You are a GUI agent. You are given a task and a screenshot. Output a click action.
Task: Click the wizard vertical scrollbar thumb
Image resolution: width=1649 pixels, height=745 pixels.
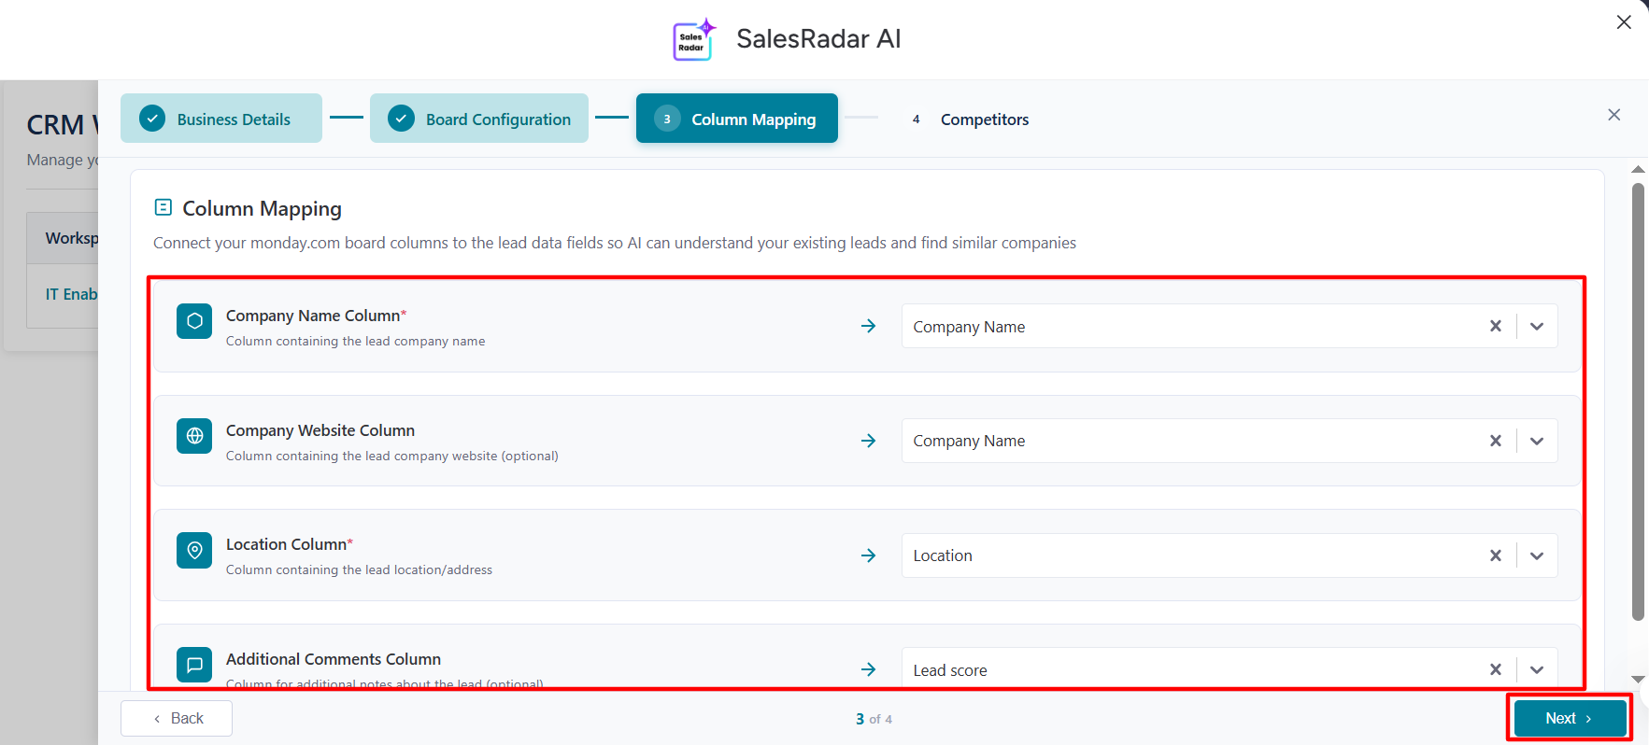pos(1638,401)
